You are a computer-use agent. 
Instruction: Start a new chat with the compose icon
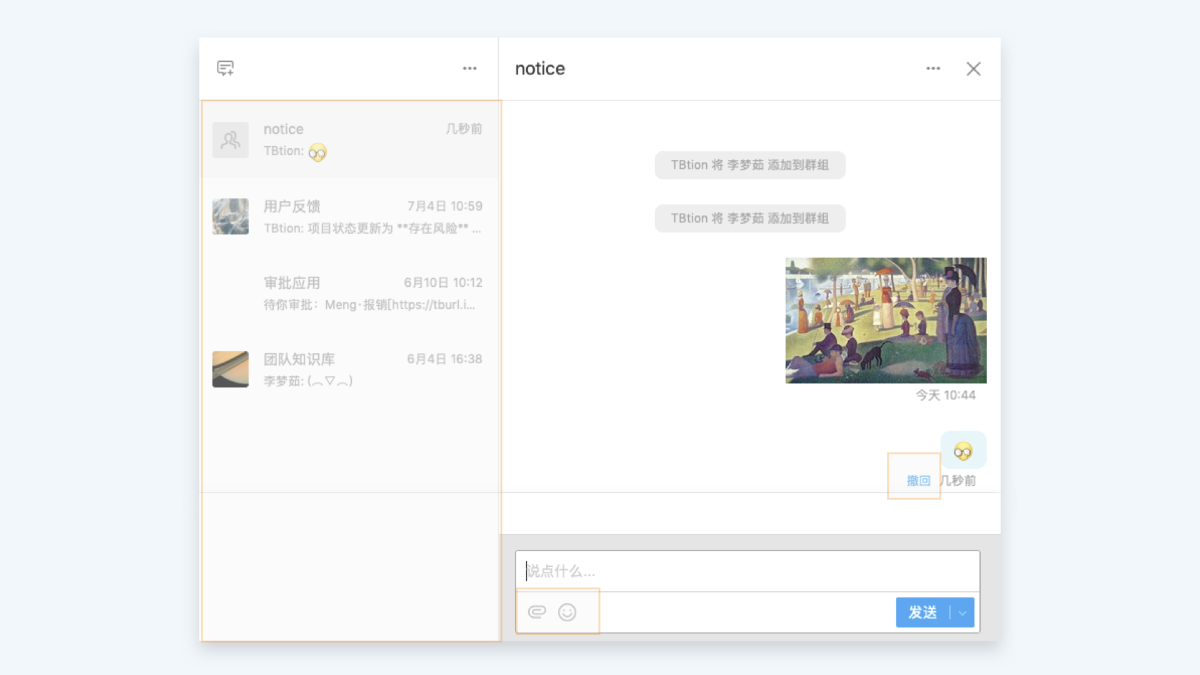226,68
